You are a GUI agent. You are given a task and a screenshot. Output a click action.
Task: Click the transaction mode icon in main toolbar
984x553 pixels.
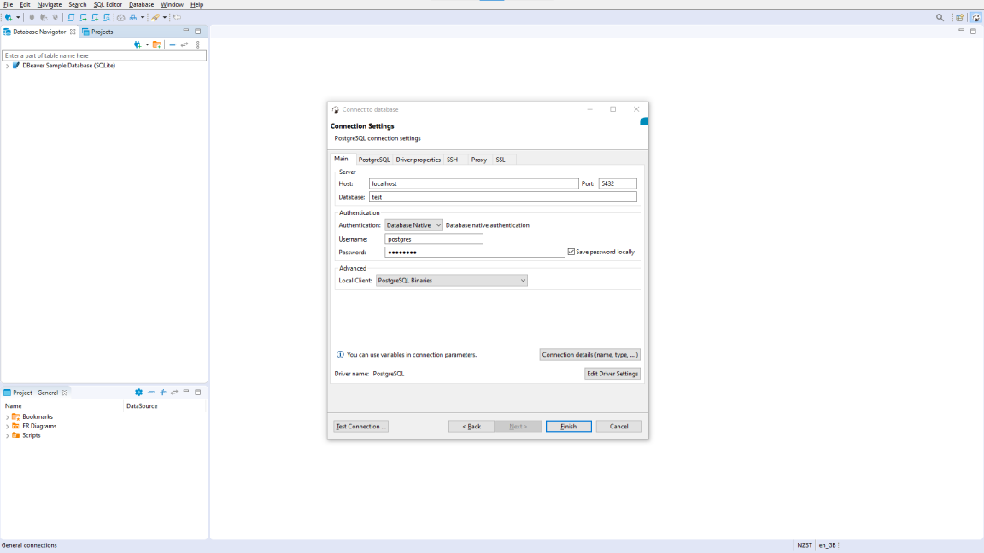click(x=133, y=18)
